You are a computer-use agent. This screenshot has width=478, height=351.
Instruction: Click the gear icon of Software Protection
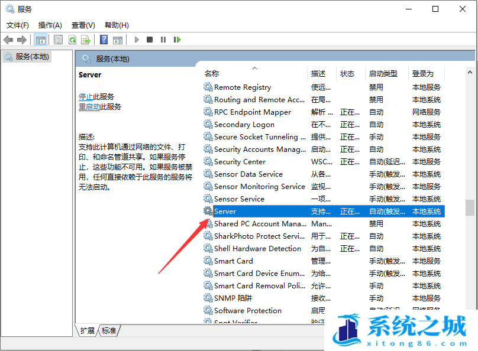208,310
